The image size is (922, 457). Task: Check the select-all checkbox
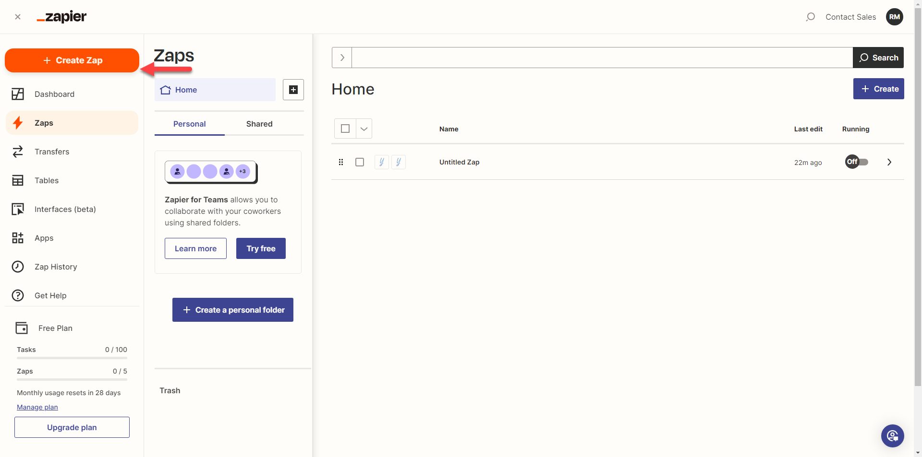tap(345, 129)
